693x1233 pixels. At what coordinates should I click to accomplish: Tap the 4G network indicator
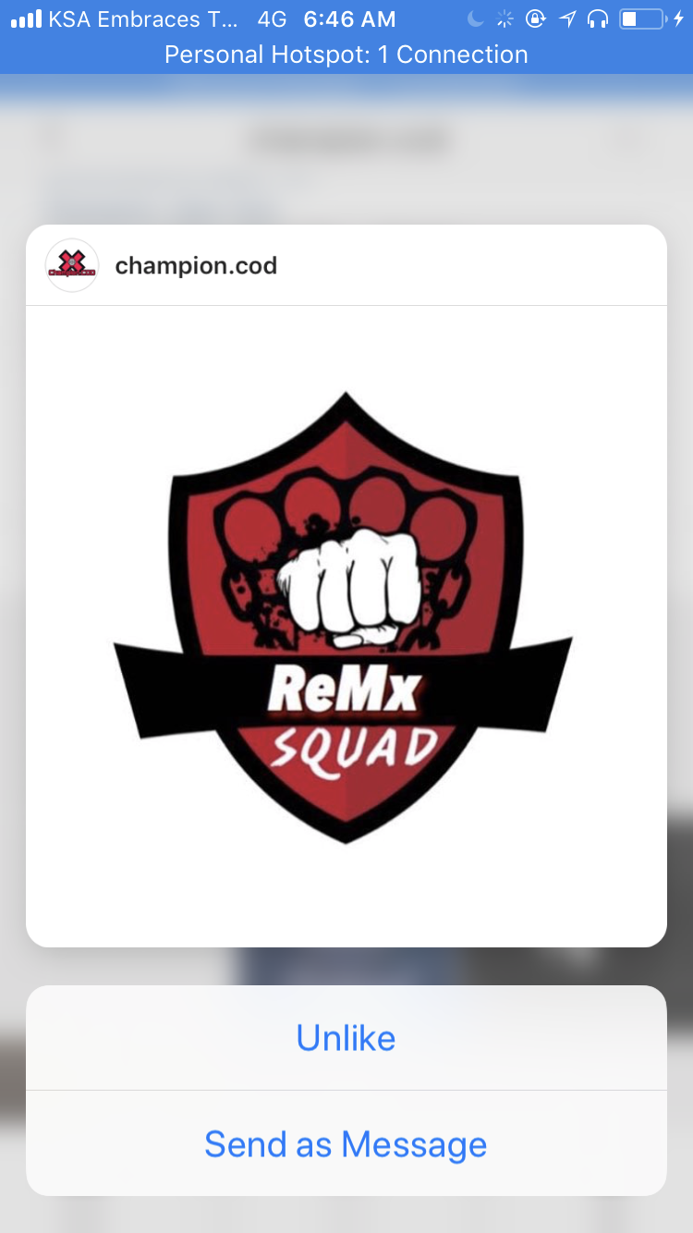click(273, 18)
